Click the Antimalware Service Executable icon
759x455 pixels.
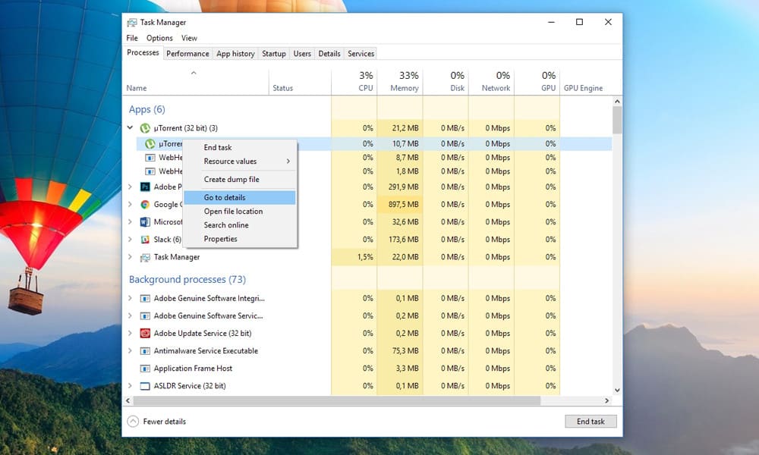145,351
